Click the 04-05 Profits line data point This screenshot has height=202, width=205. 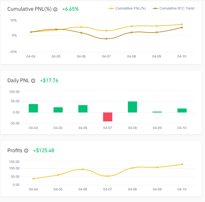[58, 175]
